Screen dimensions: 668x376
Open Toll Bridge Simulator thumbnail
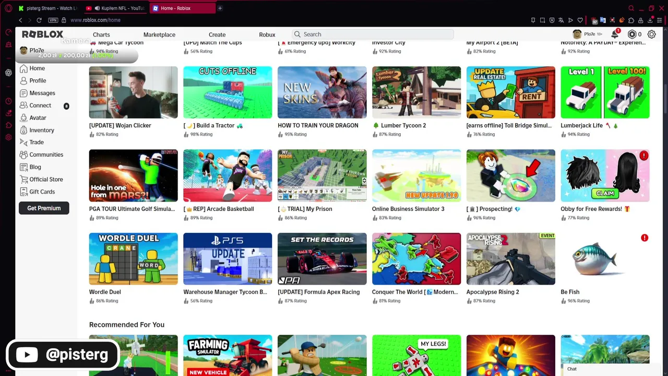(x=511, y=92)
